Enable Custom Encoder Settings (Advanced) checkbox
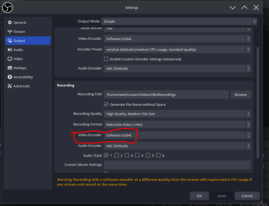This screenshot has height=206, width=269. tap(106, 59)
